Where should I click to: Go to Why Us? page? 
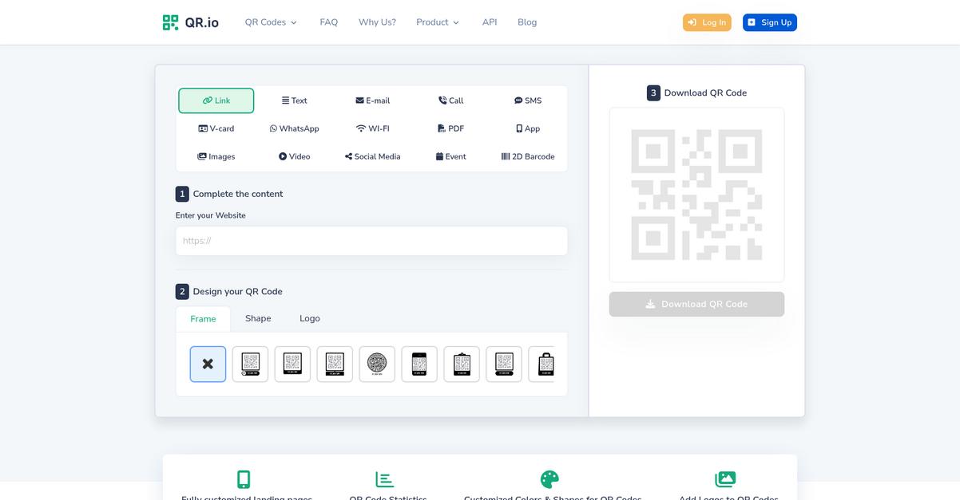[377, 22]
